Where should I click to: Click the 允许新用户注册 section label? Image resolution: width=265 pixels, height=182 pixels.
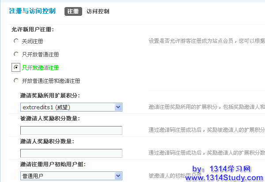33,30
